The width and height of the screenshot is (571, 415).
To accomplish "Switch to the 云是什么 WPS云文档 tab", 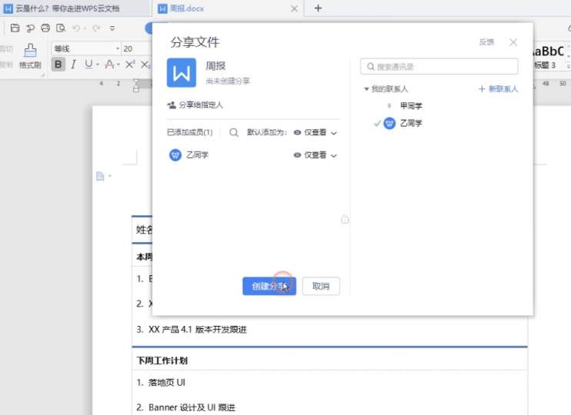I will pos(69,8).
